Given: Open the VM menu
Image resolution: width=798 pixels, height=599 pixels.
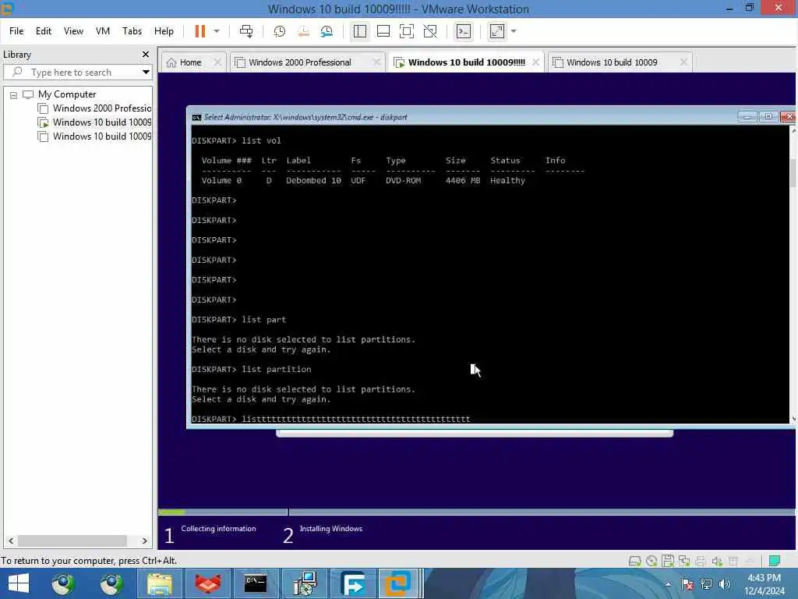Looking at the screenshot, I should [x=103, y=31].
